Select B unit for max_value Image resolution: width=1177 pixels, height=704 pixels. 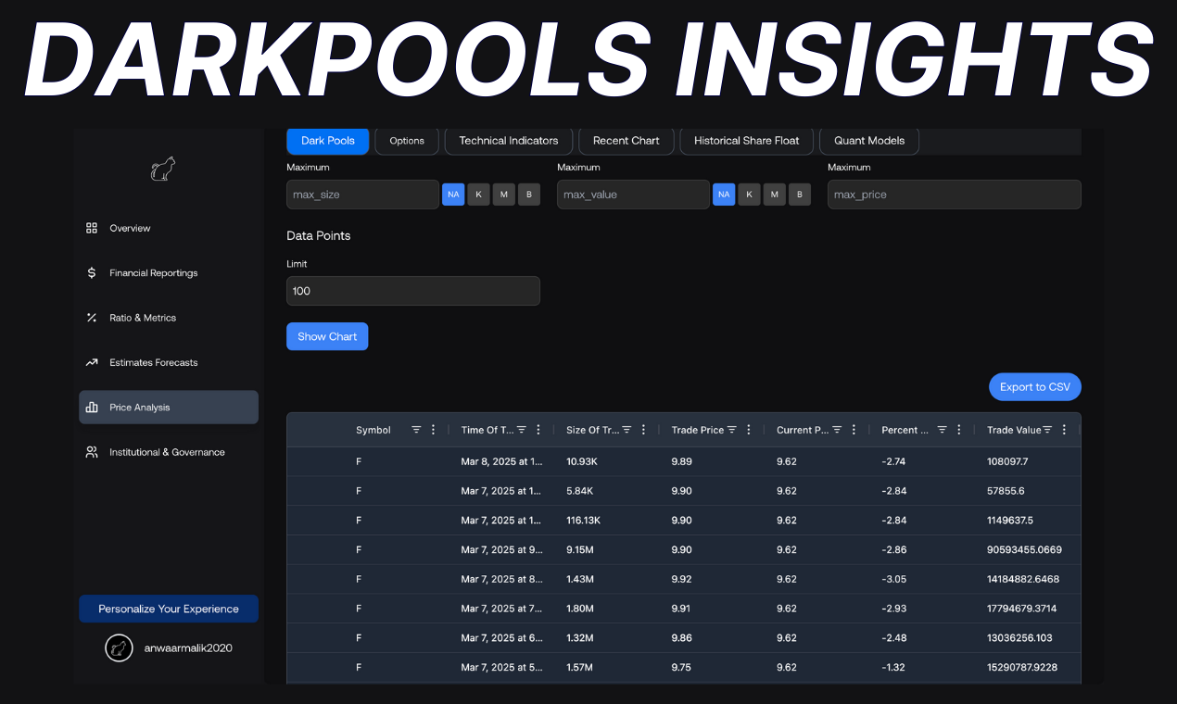tap(800, 195)
